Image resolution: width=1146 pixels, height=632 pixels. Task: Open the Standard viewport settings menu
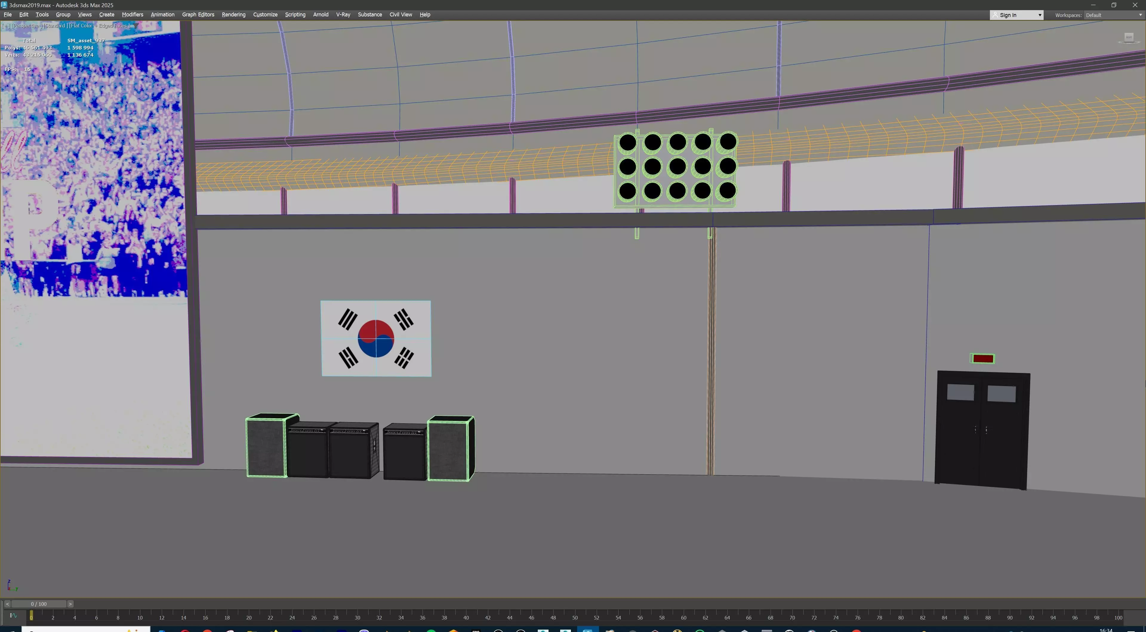tap(55, 26)
